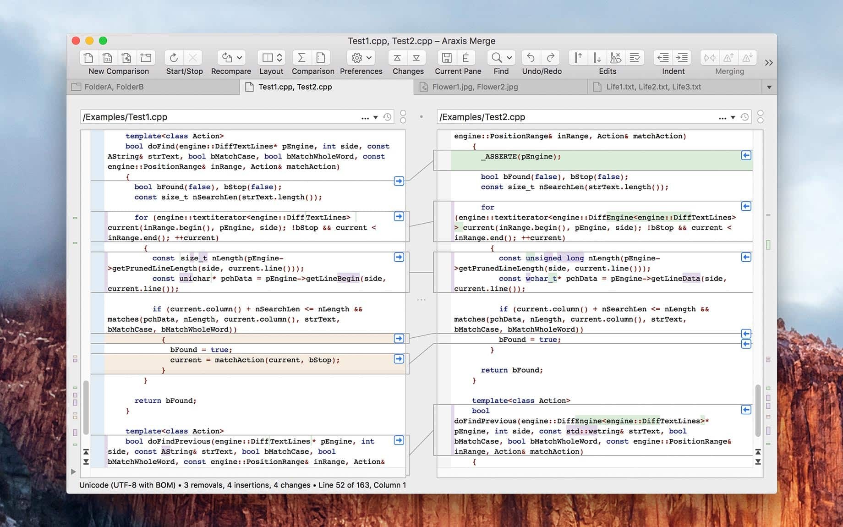
Task: Open the comparison summary sigma icon
Action: coord(301,58)
